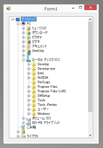Click the scroll up arrow
This screenshot has height=148, width=103.
pyautogui.click(x=90, y=19)
